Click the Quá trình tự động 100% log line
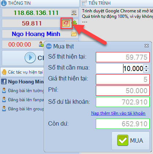This screenshot has height=154, width=153. click(117, 16)
